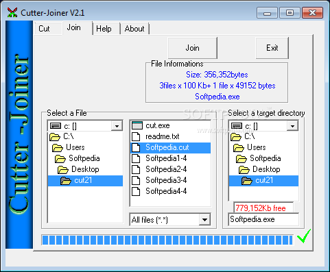The image size is (330, 272).
Task: Click the Cutter-Joiner scissors title bar icon
Action: pos(12,12)
